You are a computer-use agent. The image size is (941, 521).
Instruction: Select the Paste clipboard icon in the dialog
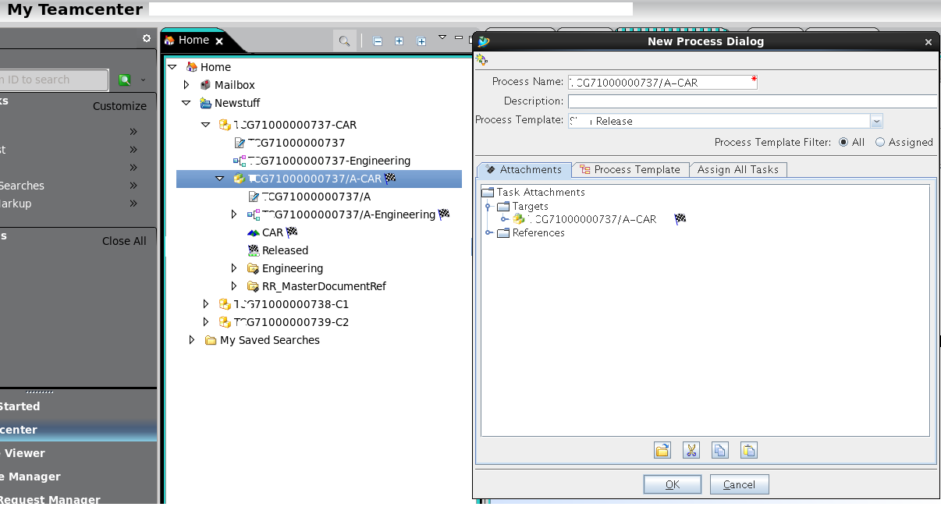(x=748, y=450)
